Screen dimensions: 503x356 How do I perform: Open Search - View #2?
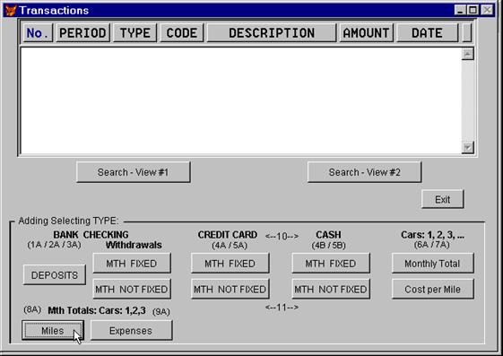point(364,172)
